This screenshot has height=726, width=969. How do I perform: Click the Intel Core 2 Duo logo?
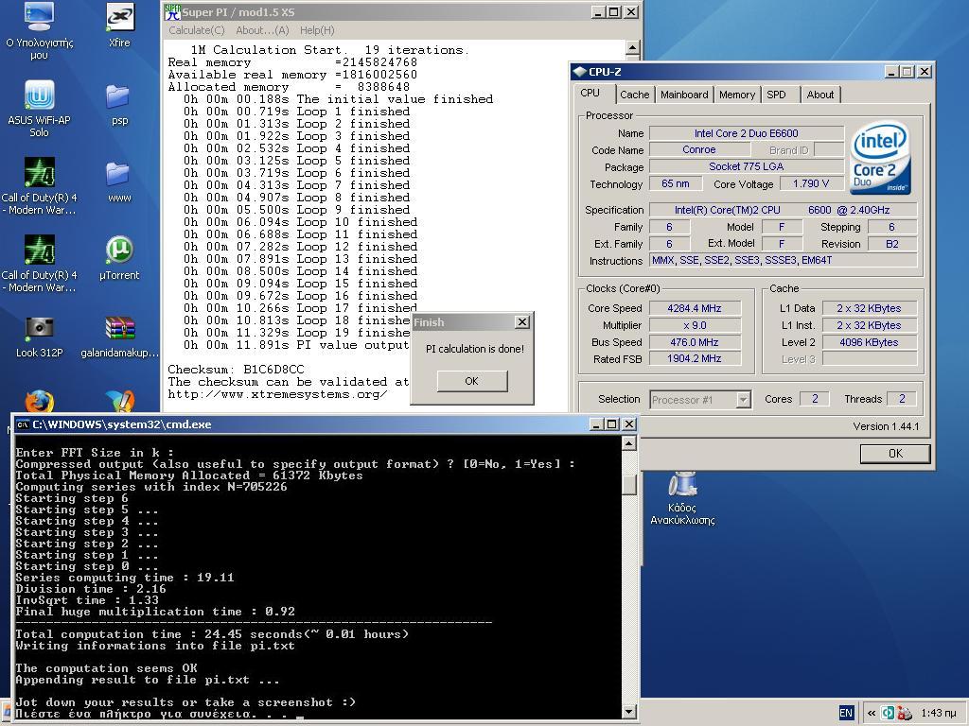tap(880, 158)
